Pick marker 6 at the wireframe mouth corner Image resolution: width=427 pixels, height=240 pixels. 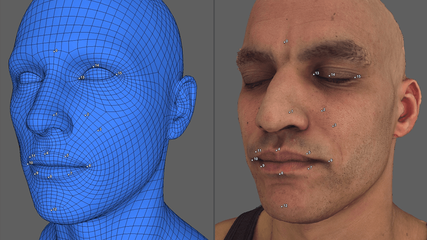[87, 166]
